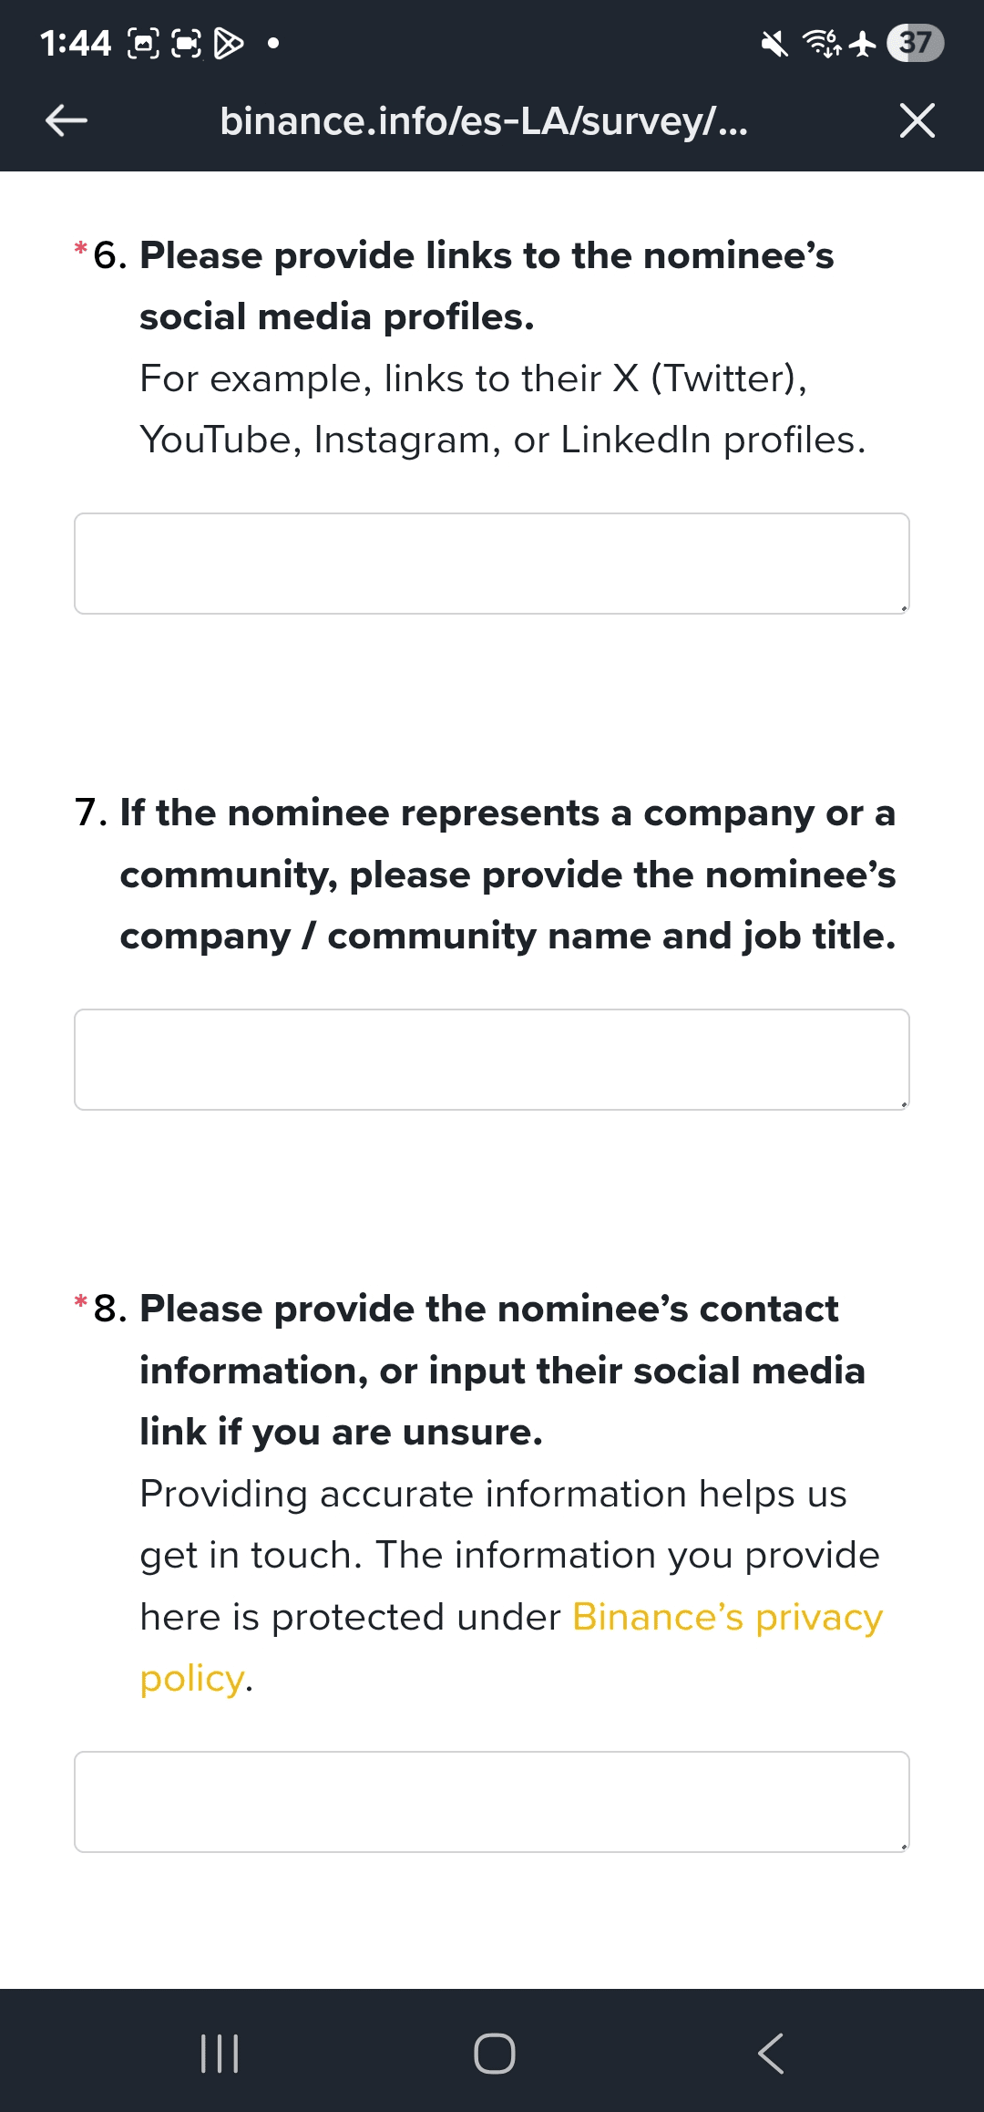Tap the muted sound status icon
984x2112 pixels.
[x=774, y=43]
